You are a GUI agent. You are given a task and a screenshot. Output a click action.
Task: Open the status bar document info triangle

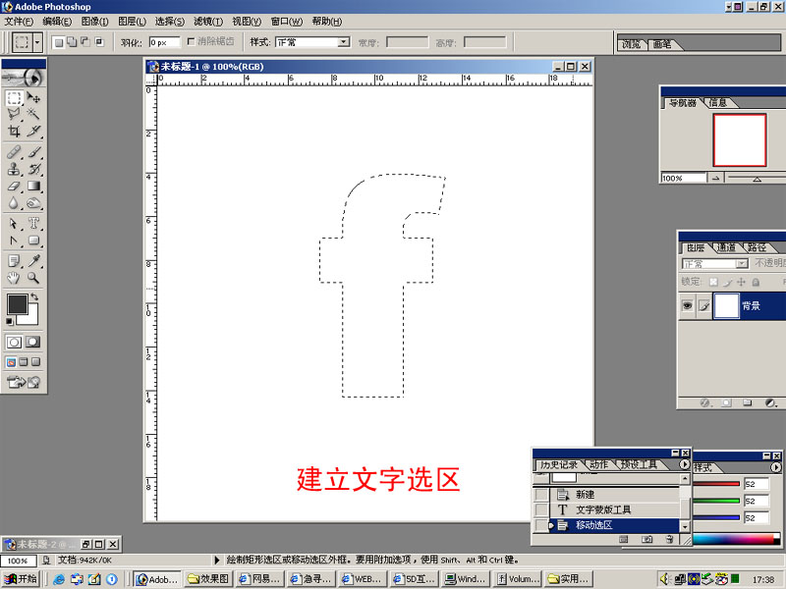tap(217, 560)
